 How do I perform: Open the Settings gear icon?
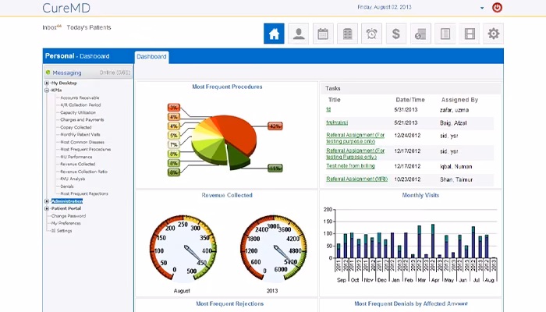494,34
